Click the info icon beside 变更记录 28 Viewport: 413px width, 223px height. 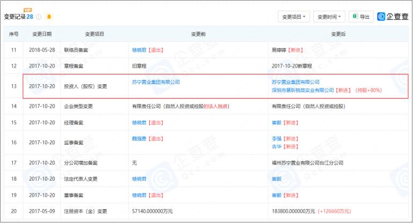click(x=39, y=17)
